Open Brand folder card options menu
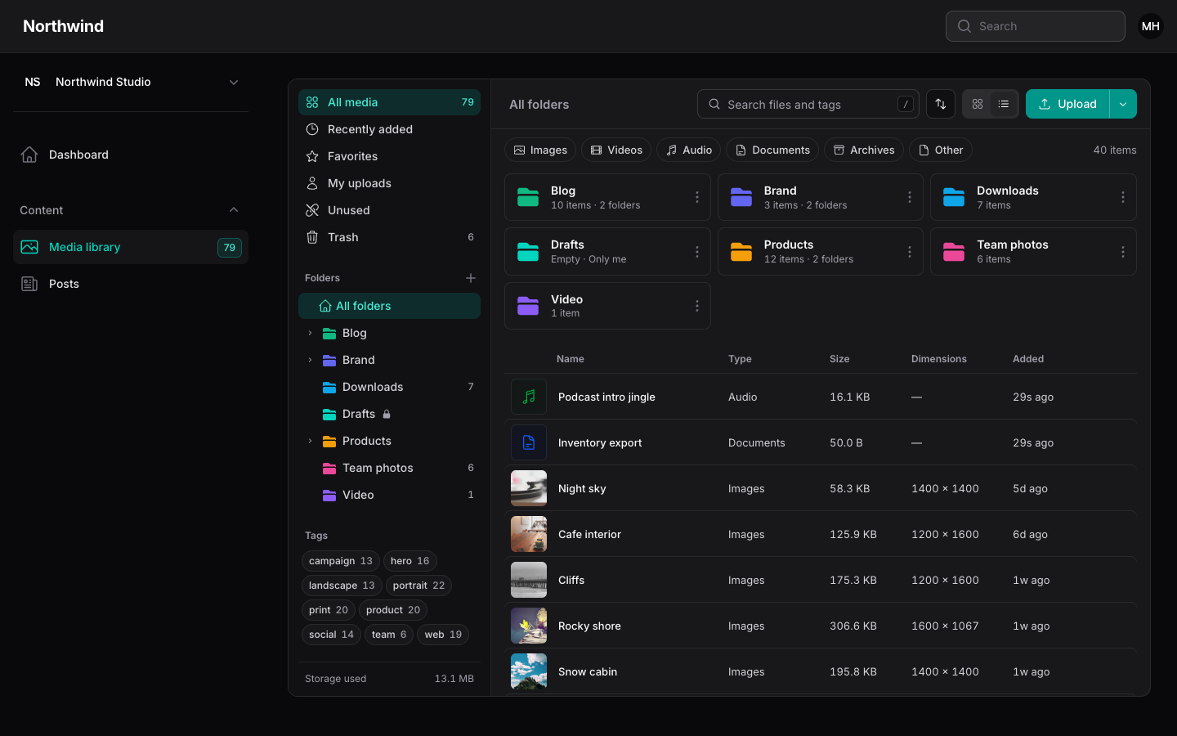1177x736 pixels. click(x=909, y=197)
